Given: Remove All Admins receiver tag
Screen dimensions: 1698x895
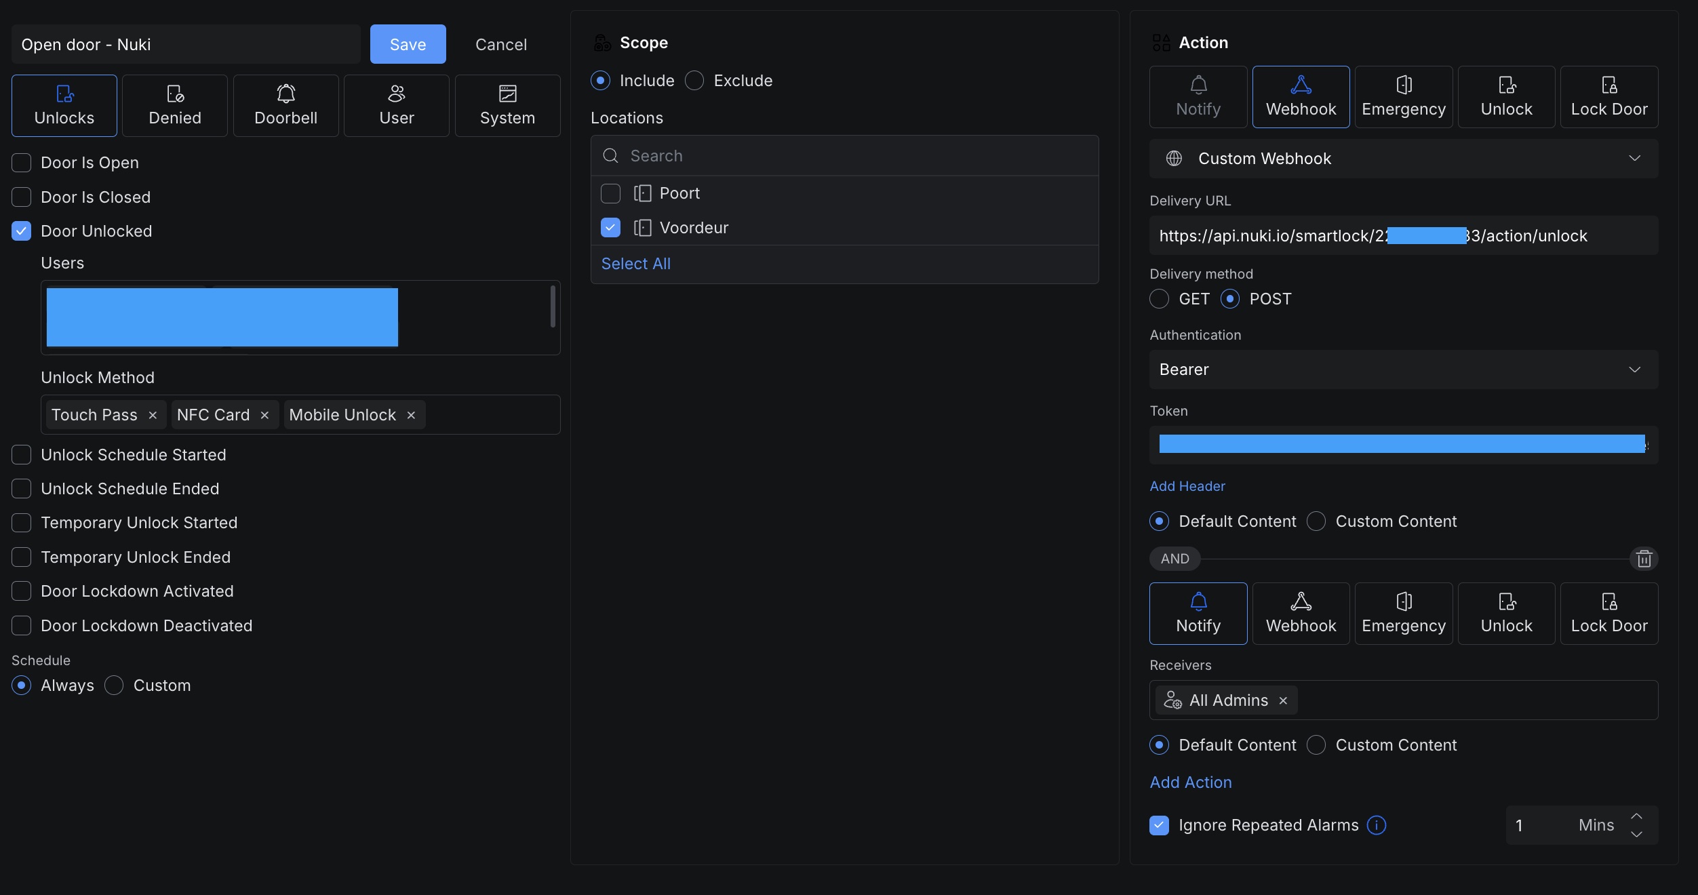Looking at the screenshot, I should [x=1283, y=700].
